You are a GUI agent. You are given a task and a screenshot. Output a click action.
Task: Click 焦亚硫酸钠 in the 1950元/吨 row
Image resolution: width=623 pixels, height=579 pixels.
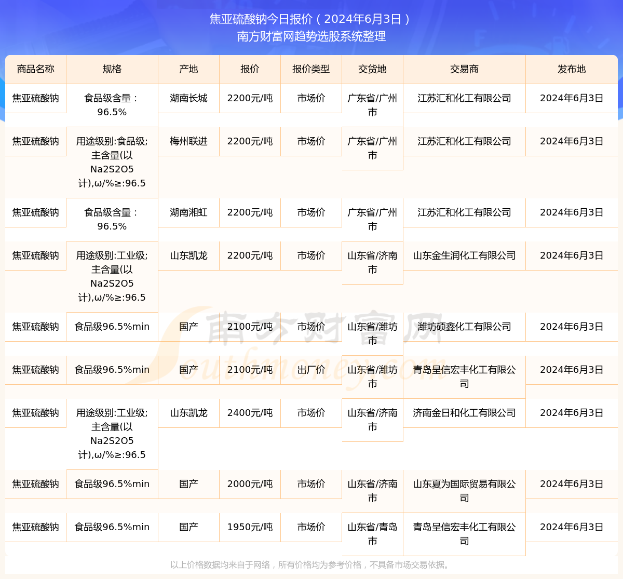[x=36, y=527]
